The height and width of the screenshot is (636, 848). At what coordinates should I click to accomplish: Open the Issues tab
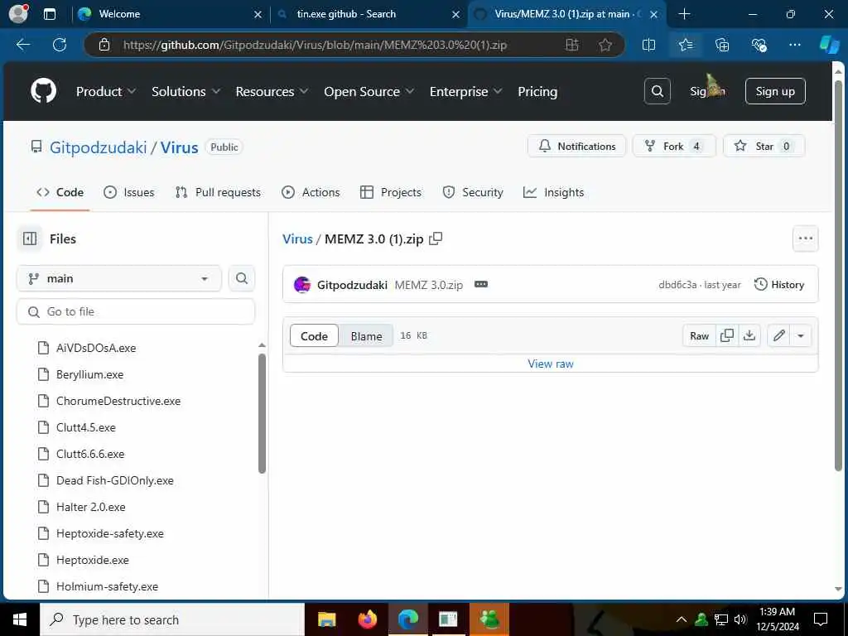[x=128, y=192]
